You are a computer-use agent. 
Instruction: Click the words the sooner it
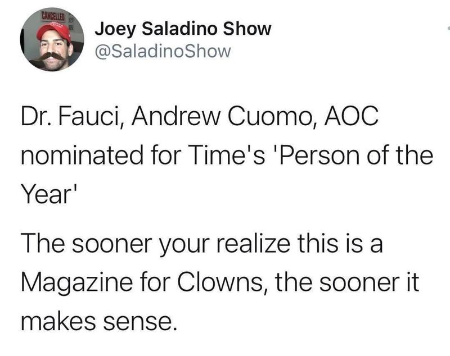pyautogui.click(x=347, y=282)
